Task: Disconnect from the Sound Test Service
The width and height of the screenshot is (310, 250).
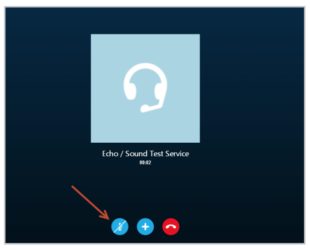Action: pos(171,227)
